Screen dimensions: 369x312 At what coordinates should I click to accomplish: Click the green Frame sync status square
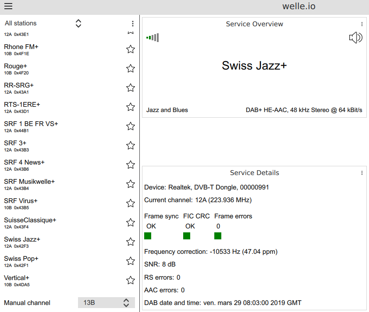(x=148, y=236)
